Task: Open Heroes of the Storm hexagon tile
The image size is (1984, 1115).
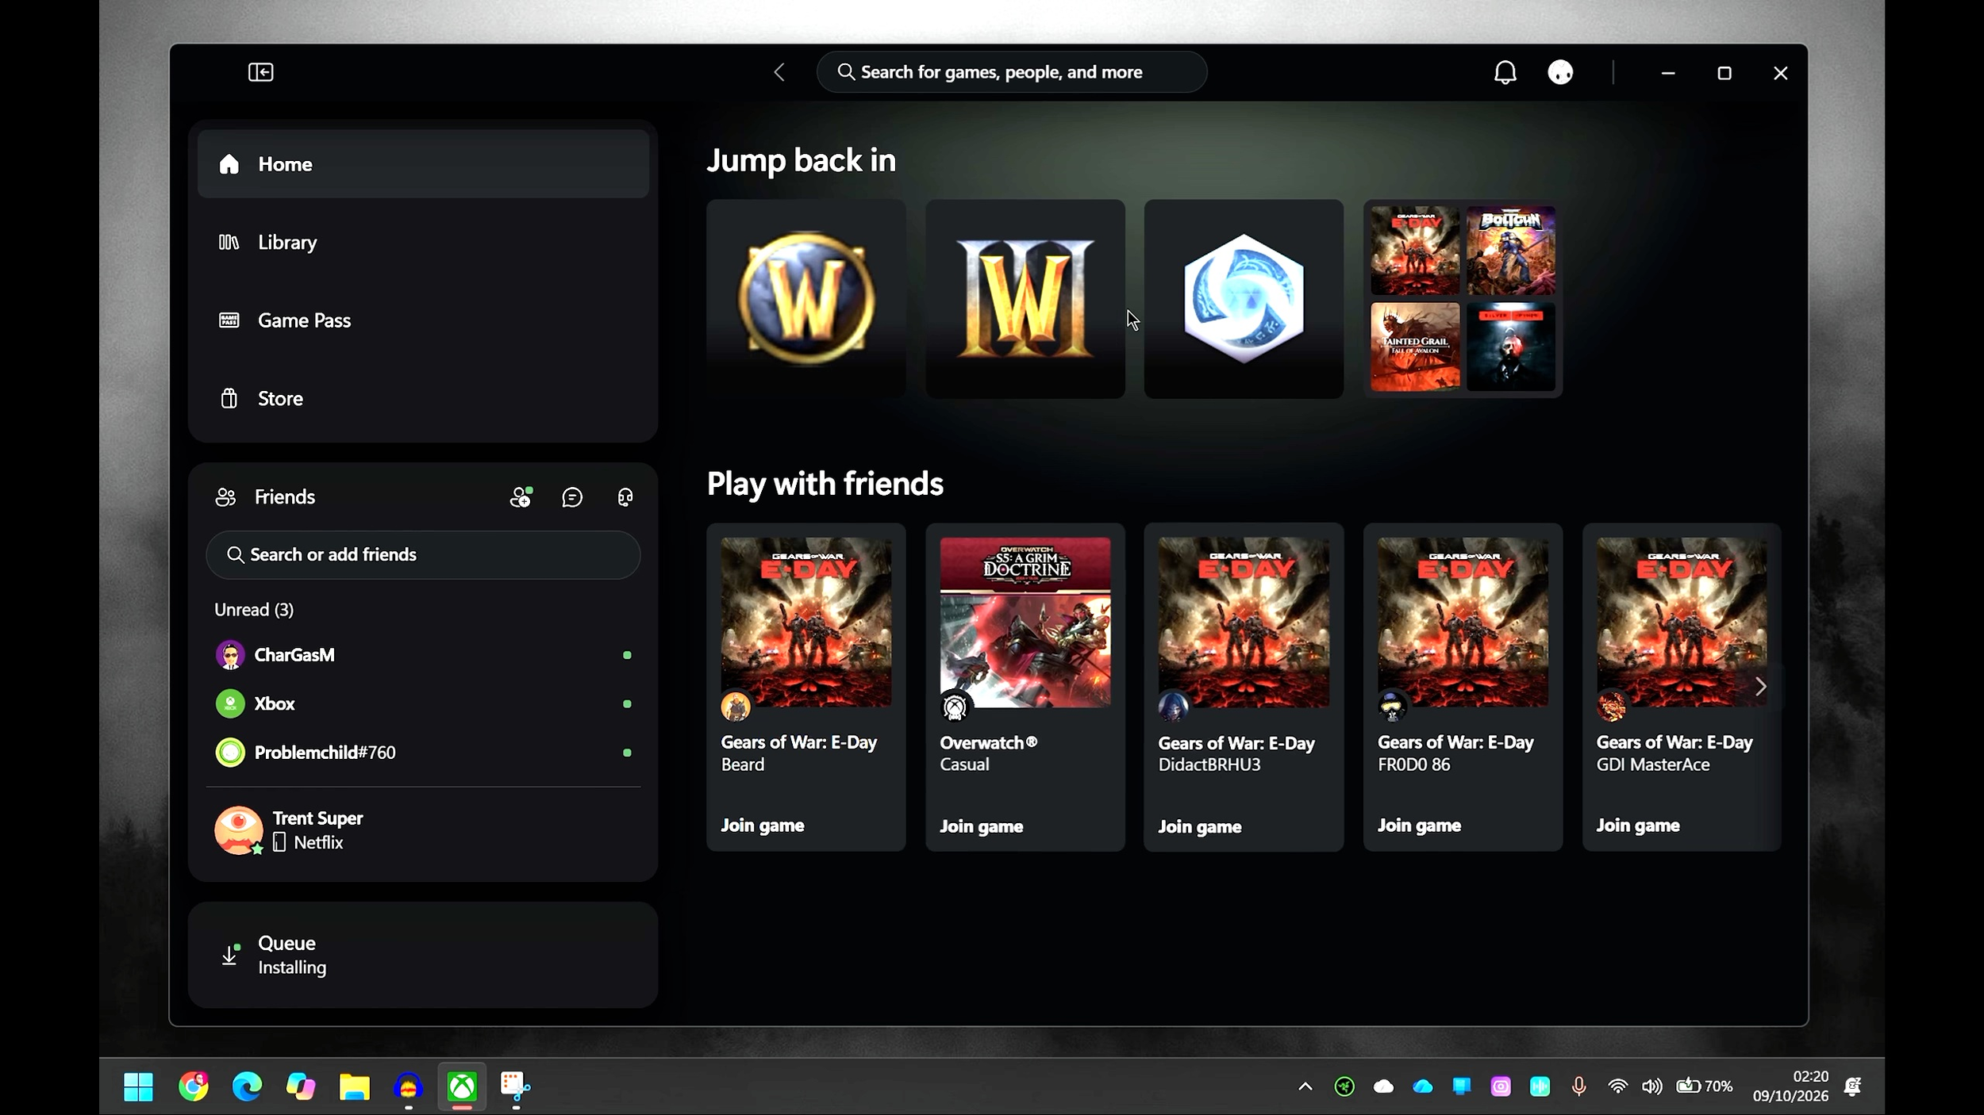Action: click(x=1244, y=299)
